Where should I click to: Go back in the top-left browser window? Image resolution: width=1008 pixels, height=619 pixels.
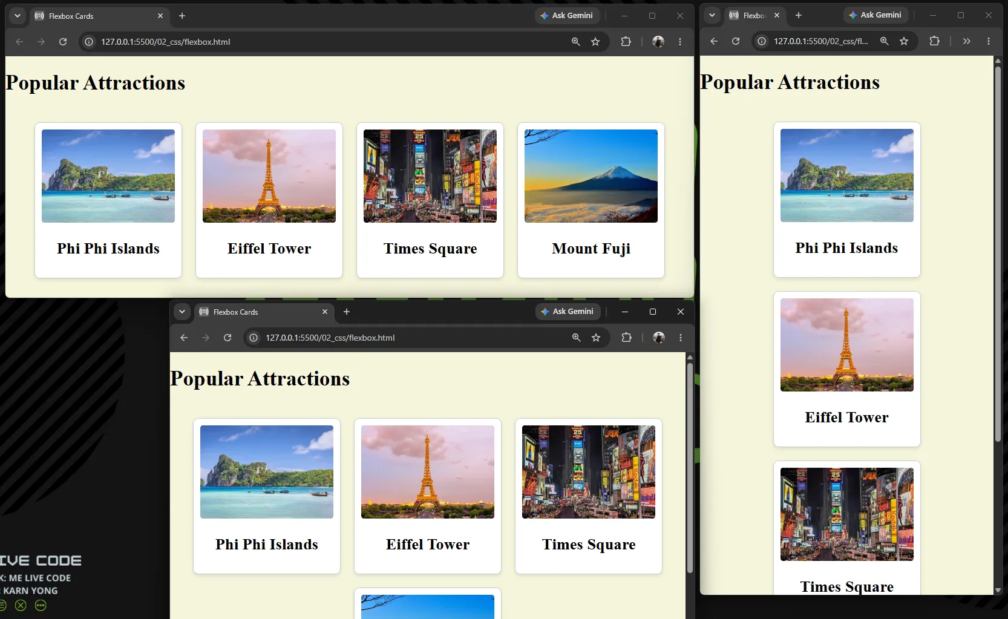coord(19,42)
